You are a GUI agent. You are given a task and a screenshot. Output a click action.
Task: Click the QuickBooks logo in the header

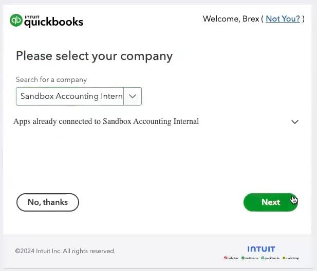(x=46, y=20)
